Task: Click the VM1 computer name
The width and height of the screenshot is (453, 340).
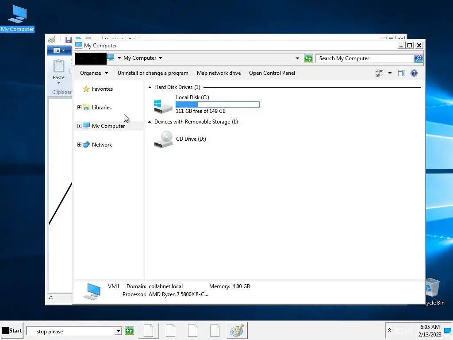Action: (x=114, y=286)
